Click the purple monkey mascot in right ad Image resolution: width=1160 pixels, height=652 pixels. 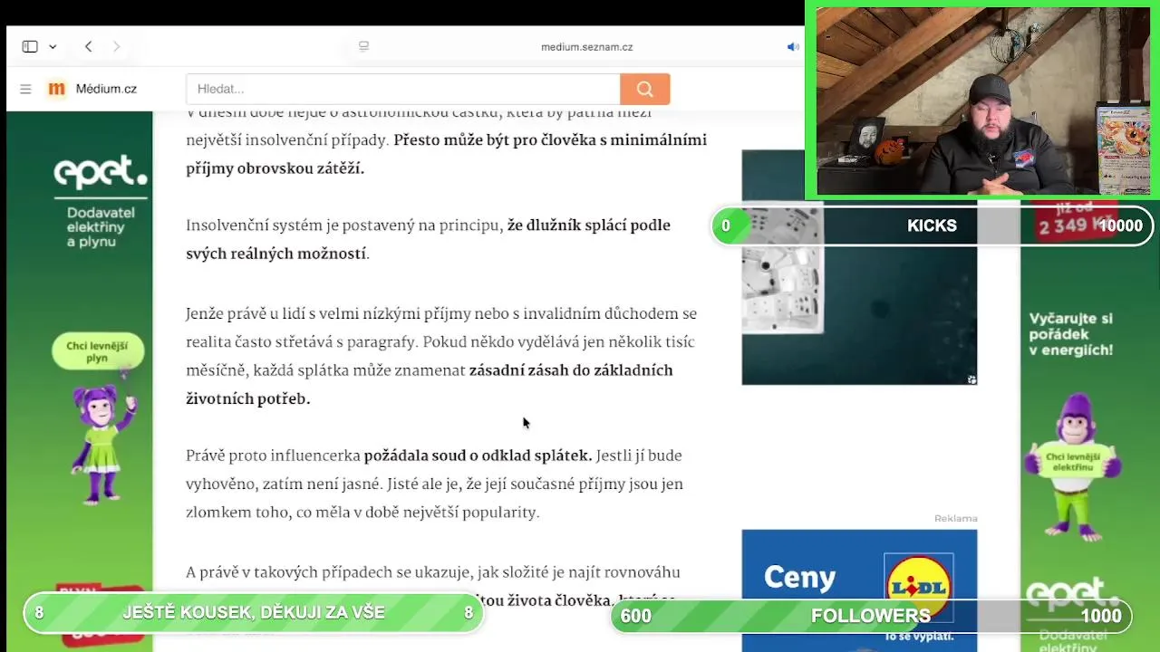coord(1075,466)
